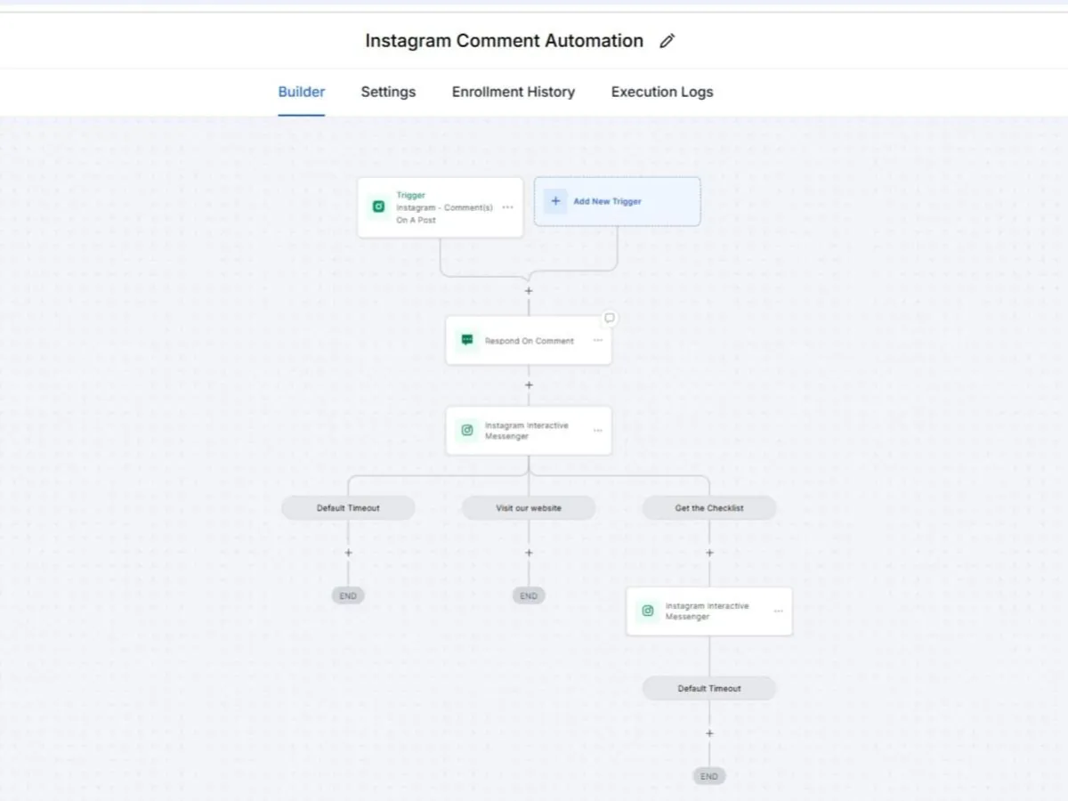Screen dimensions: 1068x801
Task: Click END under Default Timeout beside Visit our website
Action: pyautogui.click(x=348, y=595)
